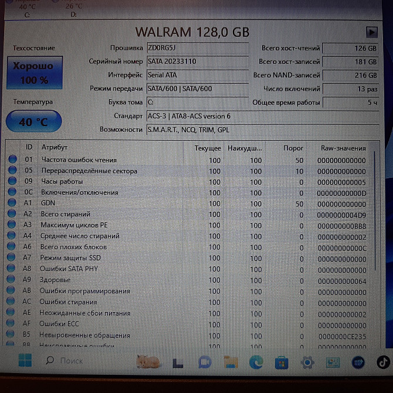Click the Стандарт field ACS-3 | ATA8-ACS version 6
The width and height of the screenshot is (393, 393).
pyautogui.click(x=263, y=116)
